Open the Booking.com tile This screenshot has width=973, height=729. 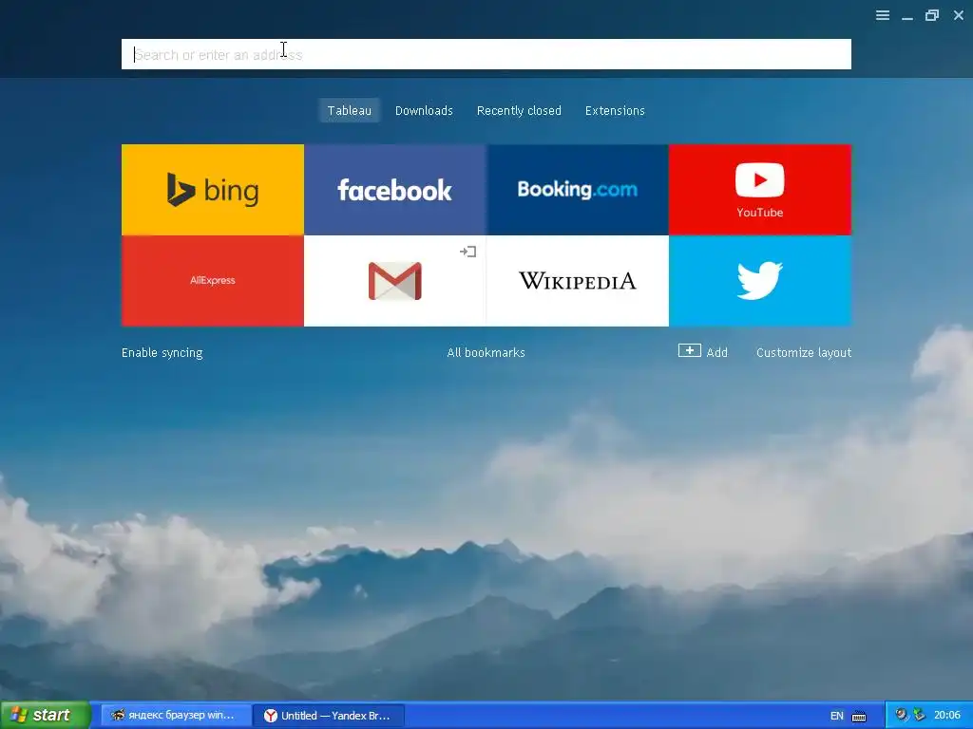578,190
